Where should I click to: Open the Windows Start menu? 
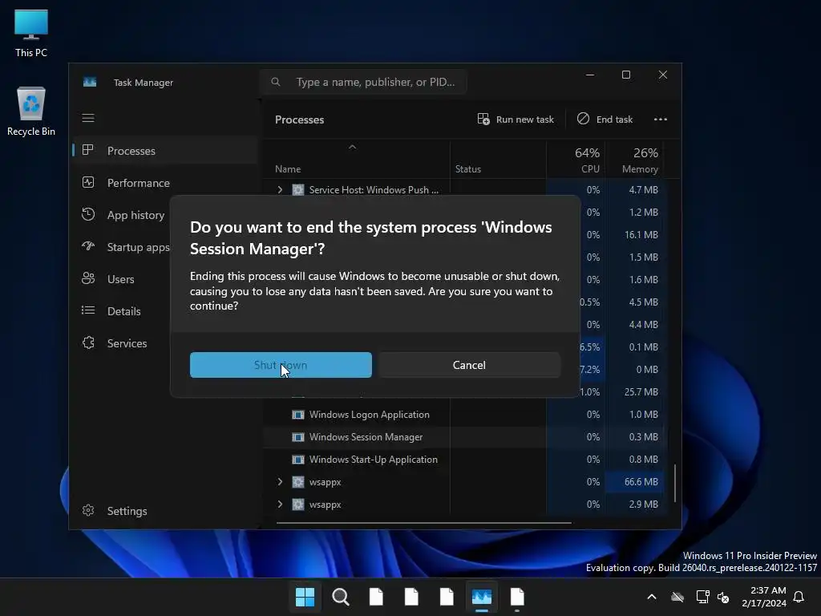click(305, 597)
